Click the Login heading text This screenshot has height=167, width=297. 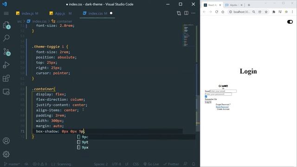tap(248, 71)
